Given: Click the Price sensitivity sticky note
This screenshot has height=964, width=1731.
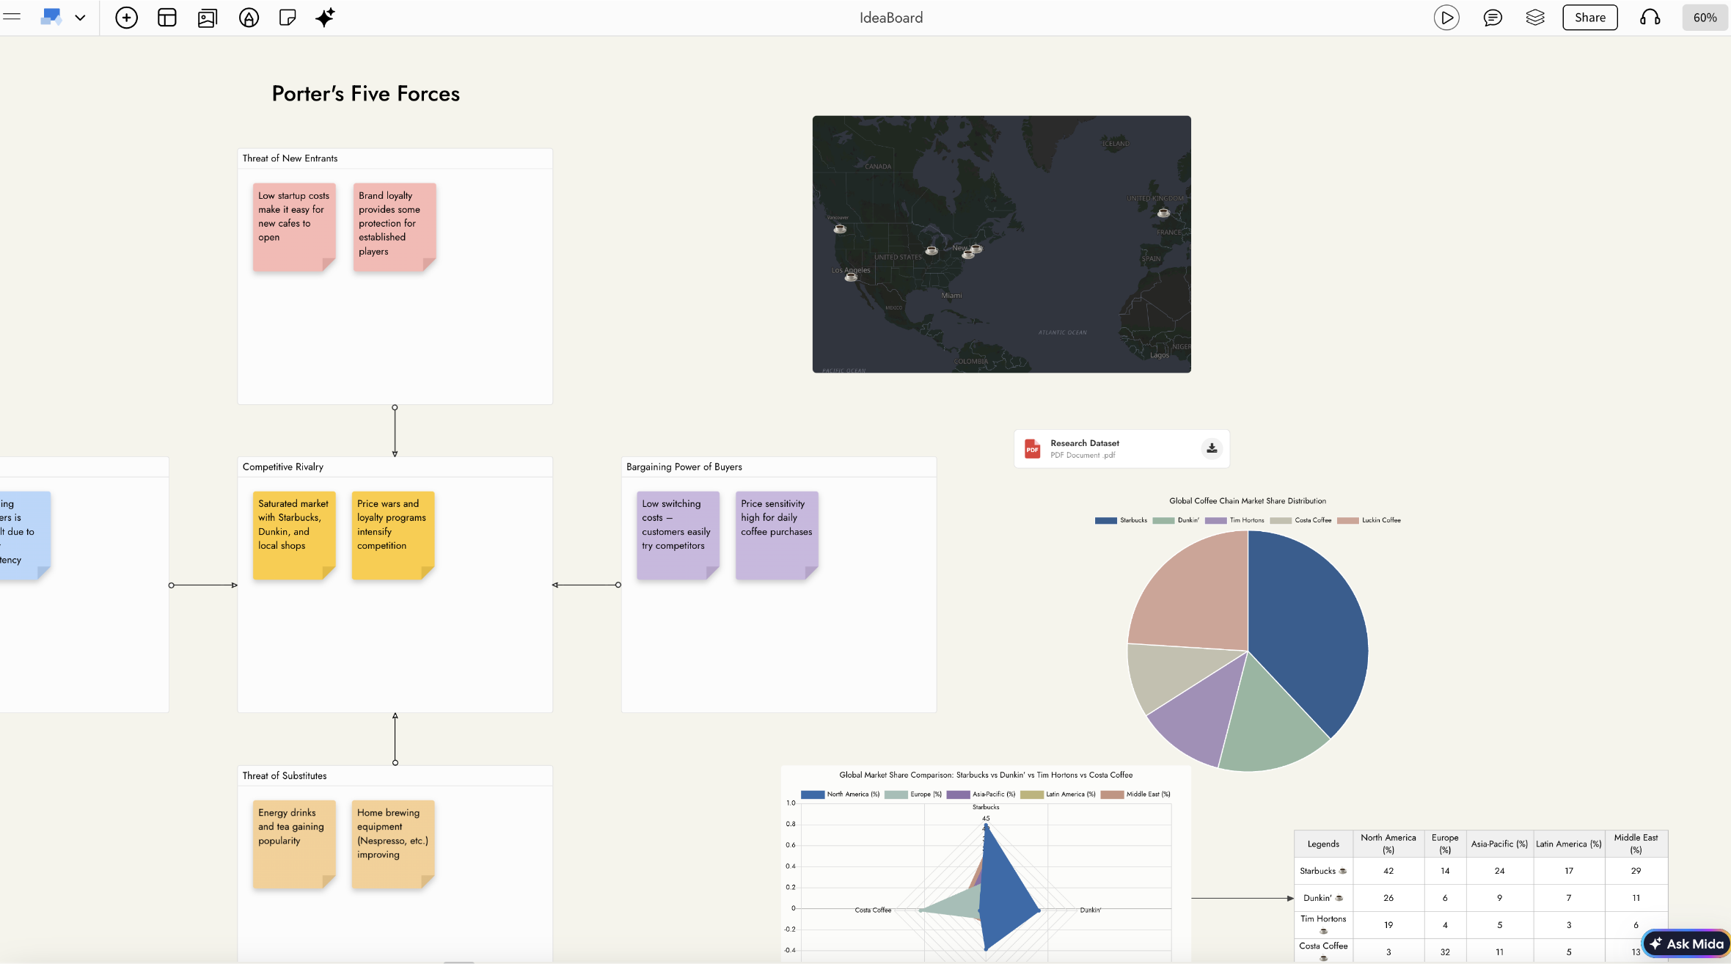Looking at the screenshot, I should pyautogui.click(x=777, y=536).
